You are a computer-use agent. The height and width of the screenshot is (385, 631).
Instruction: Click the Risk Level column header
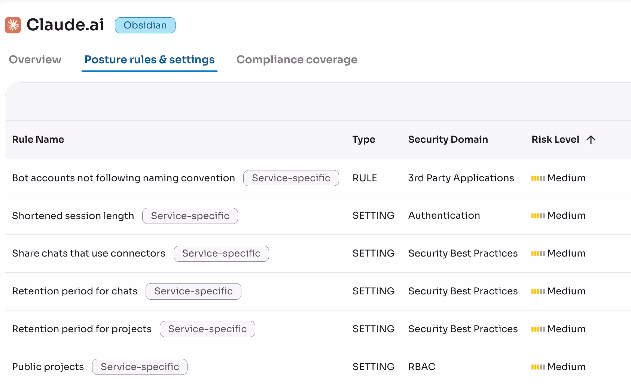click(x=555, y=139)
